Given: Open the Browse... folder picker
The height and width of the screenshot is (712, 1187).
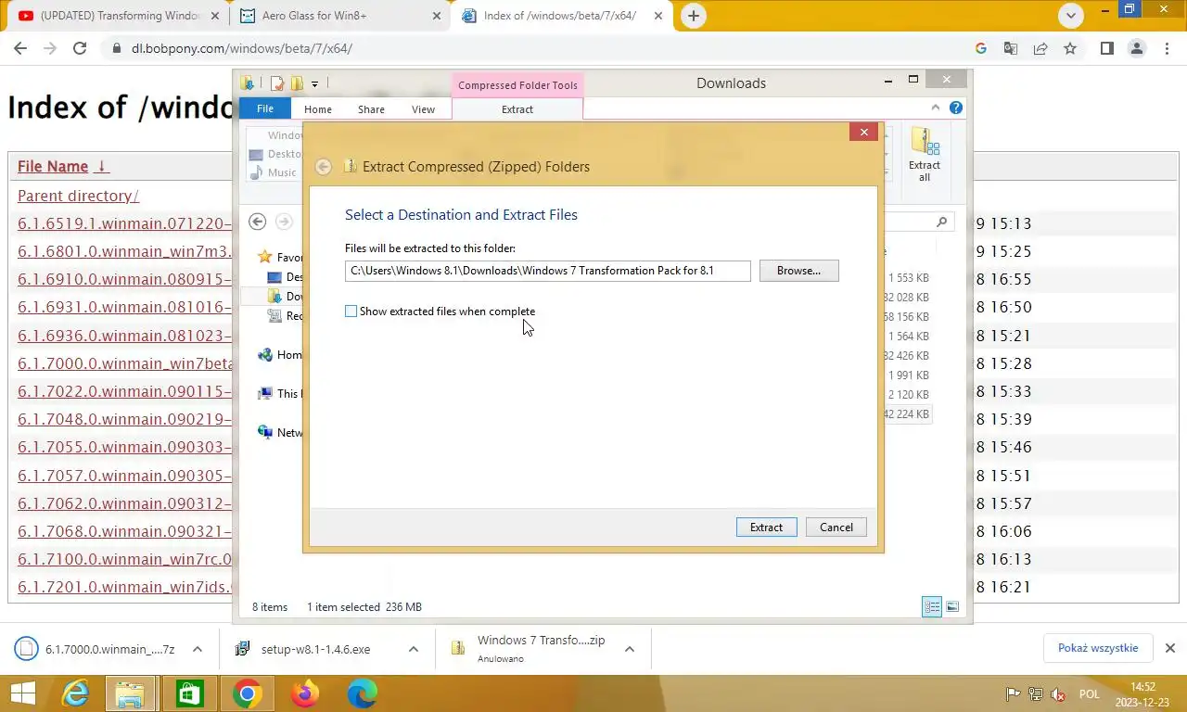Looking at the screenshot, I should pyautogui.click(x=798, y=271).
